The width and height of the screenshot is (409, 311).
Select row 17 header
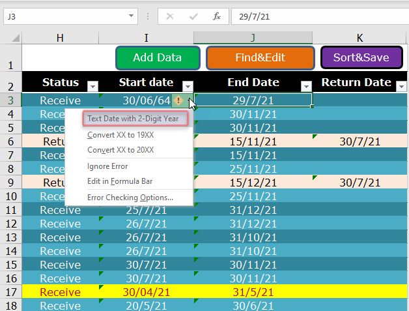[10, 292]
